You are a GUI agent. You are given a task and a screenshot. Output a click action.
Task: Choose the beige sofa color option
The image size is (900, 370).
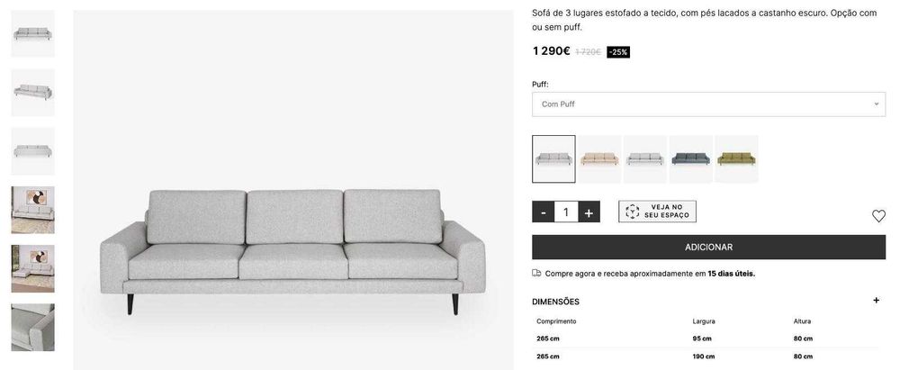coord(599,159)
